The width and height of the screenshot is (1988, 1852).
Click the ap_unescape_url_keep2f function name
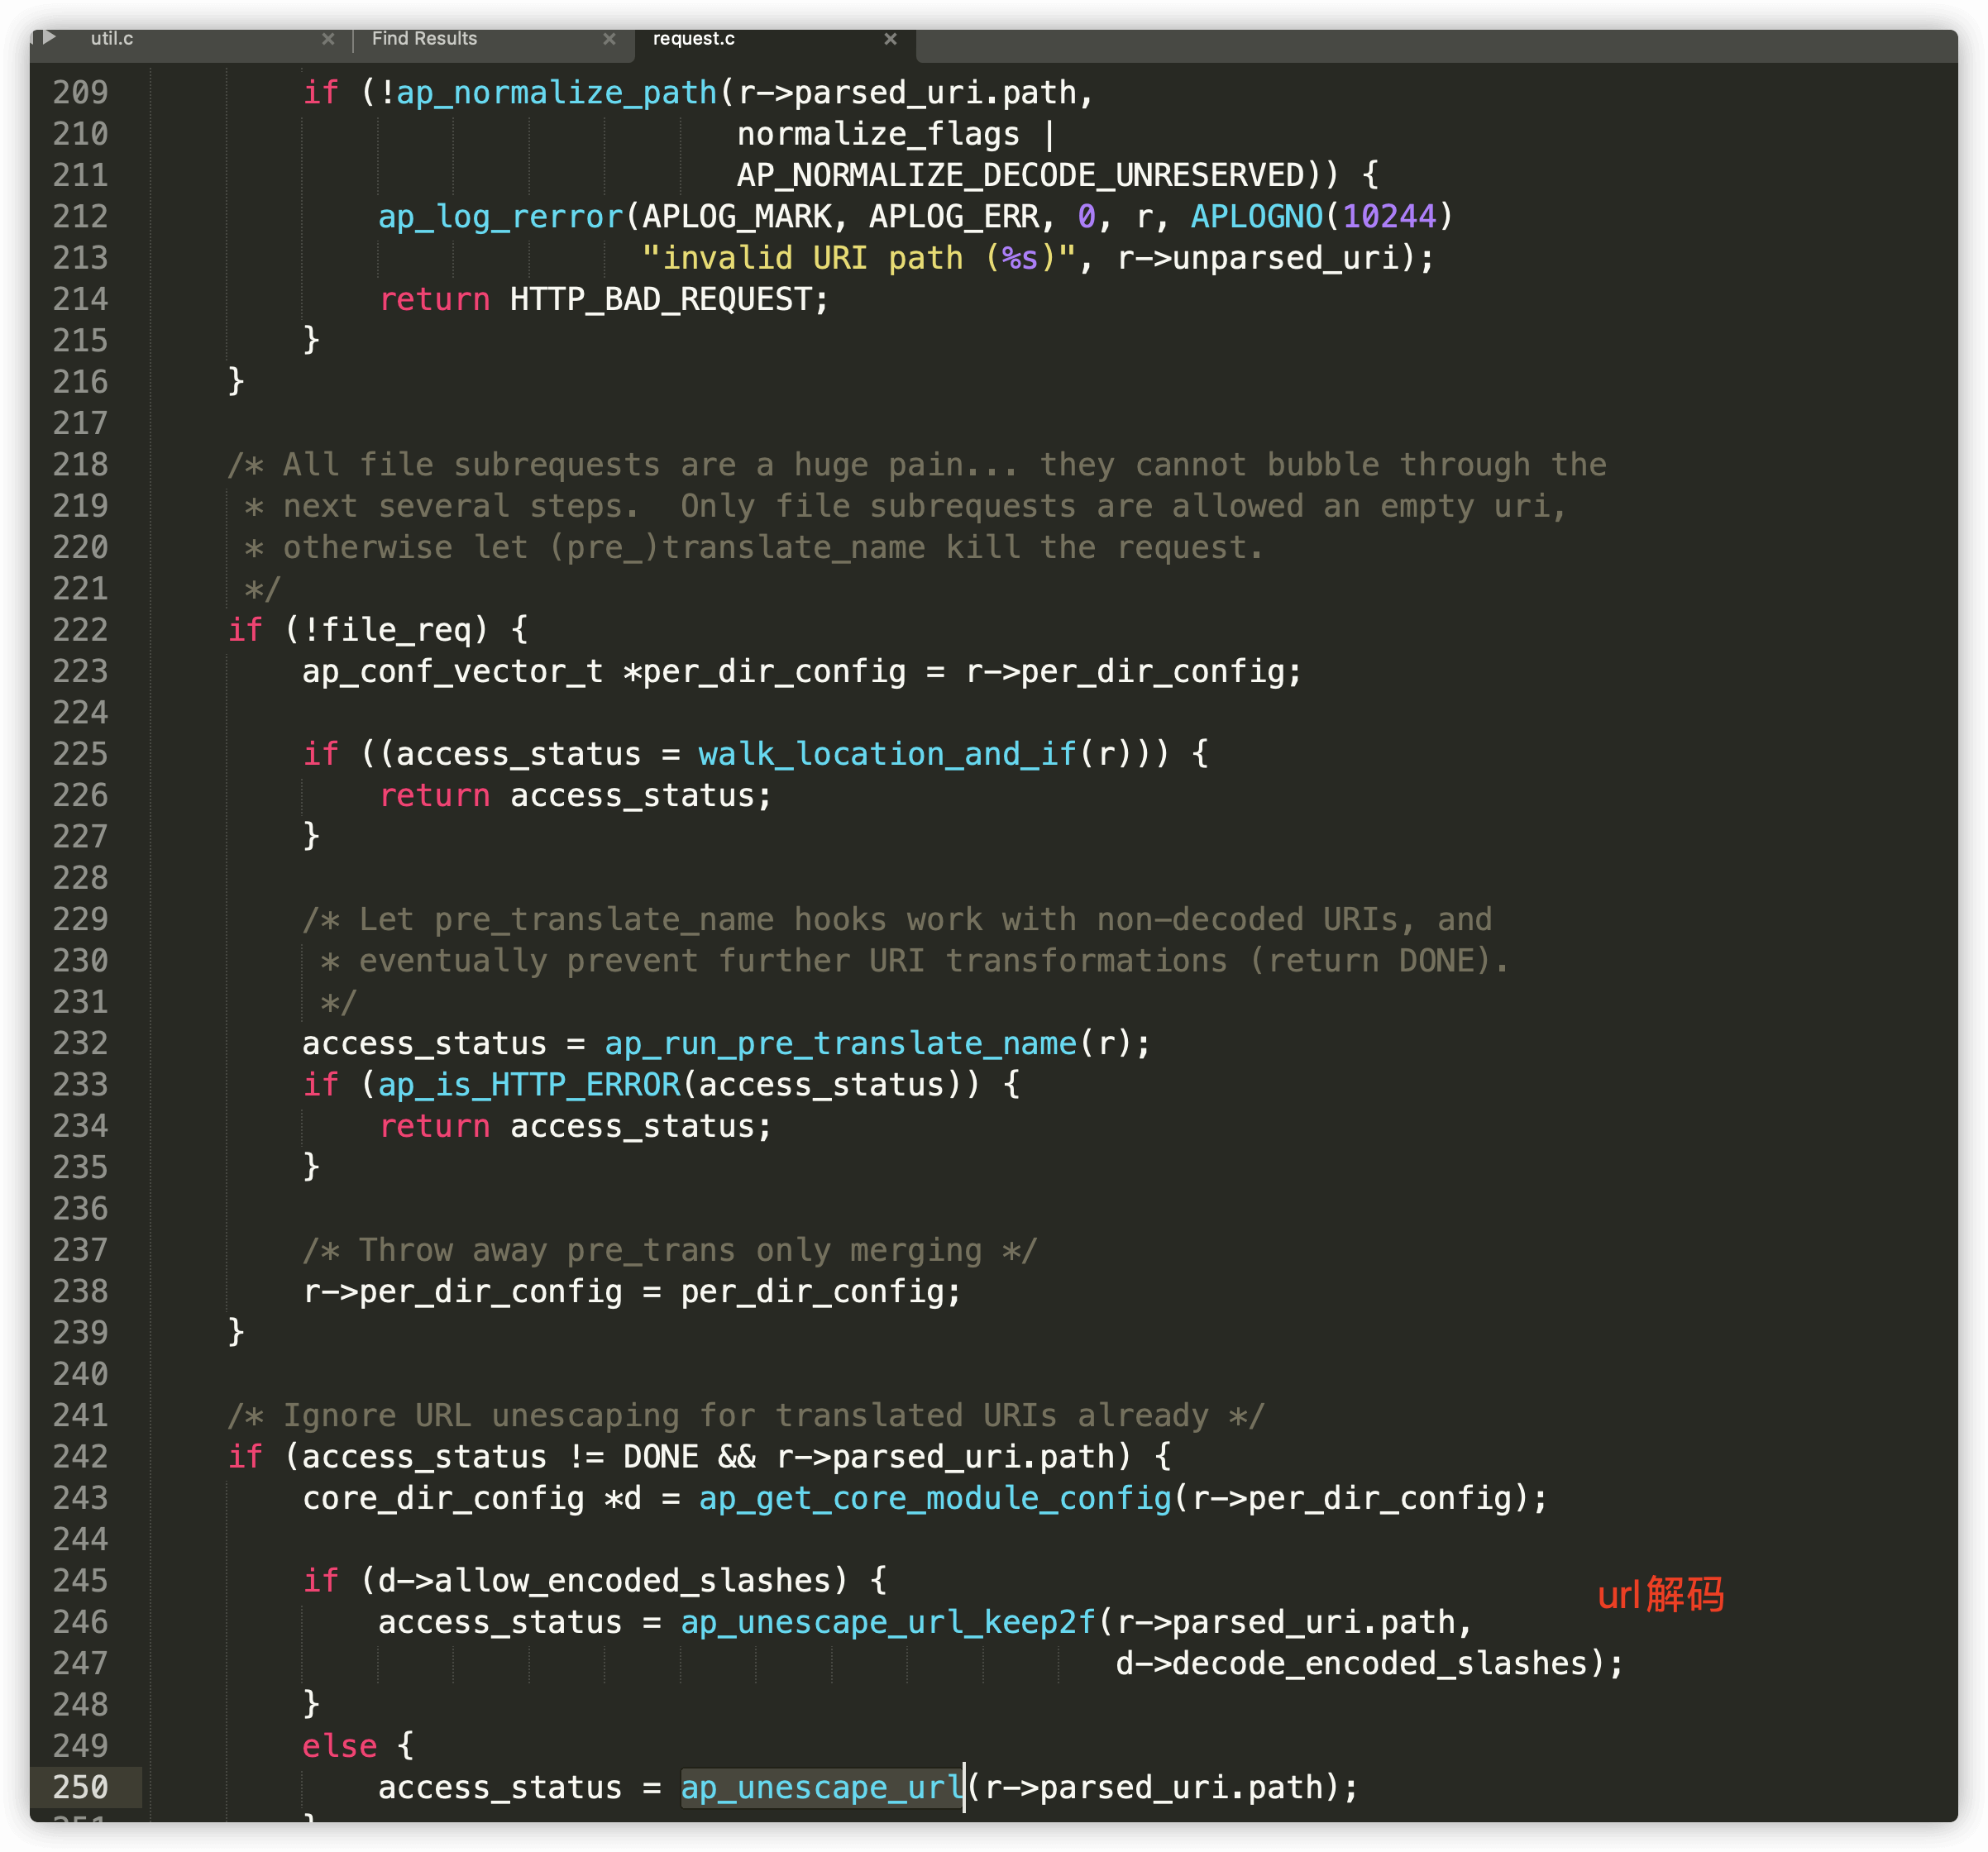tap(887, 1622)
